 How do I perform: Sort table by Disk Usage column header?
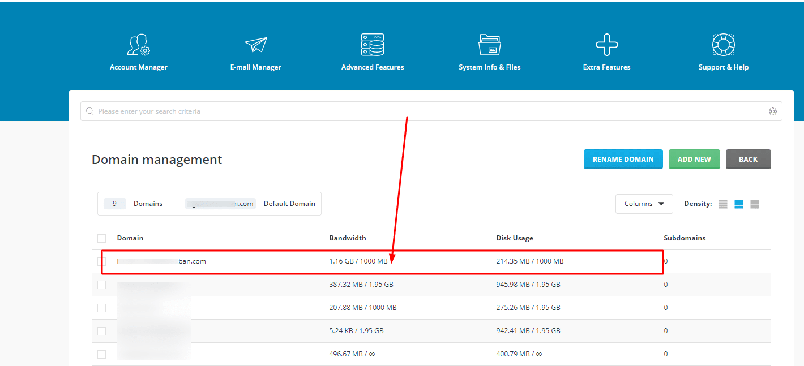[515, 238]
